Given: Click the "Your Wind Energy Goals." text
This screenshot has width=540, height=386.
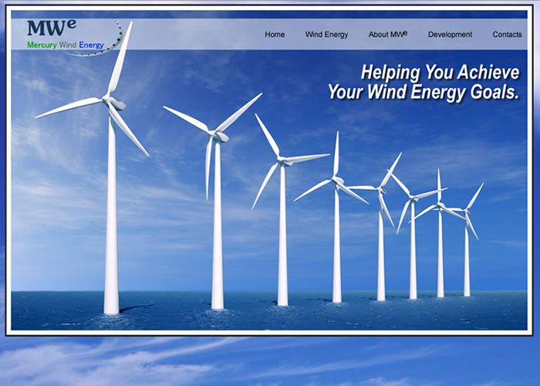Looking at the screenshot, I should 423,93.
